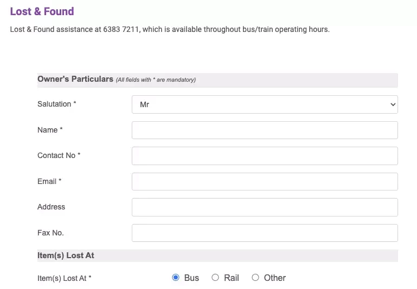
Task: Click the 6383 7211 phone number text
Action: point(121,29)
